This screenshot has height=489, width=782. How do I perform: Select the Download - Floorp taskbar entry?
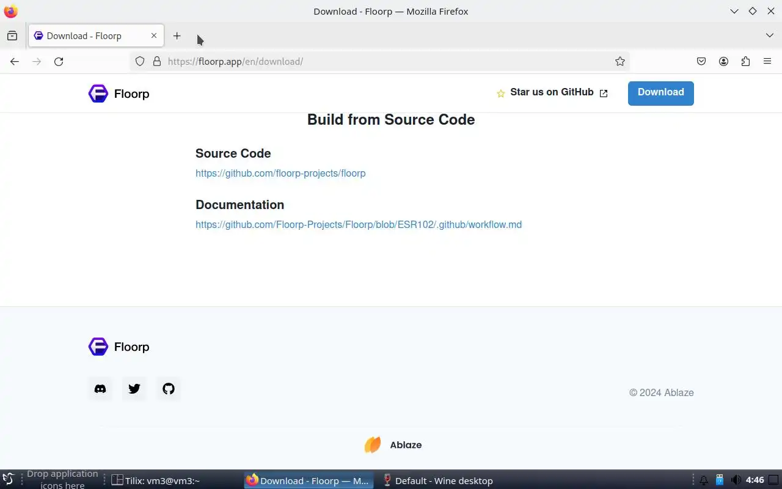(x=309, y=480)
